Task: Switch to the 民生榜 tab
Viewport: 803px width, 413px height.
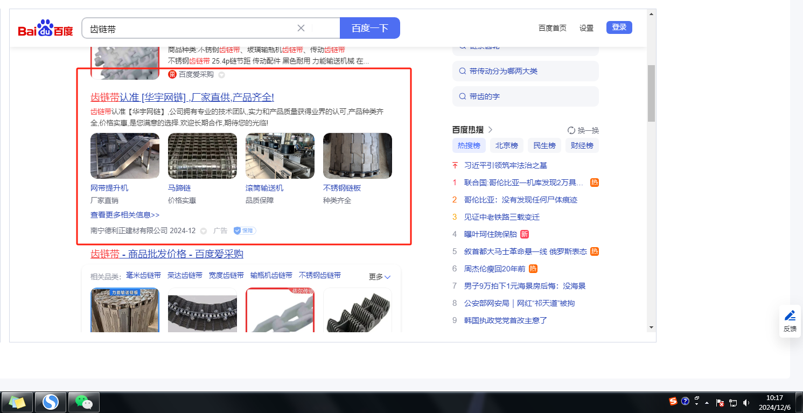Action: click(x=544, y=145)
